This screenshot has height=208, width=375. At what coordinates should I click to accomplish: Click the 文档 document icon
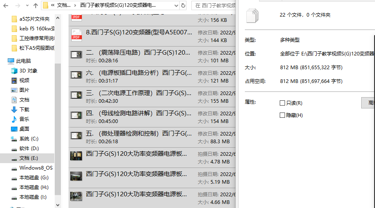point(14,100)
